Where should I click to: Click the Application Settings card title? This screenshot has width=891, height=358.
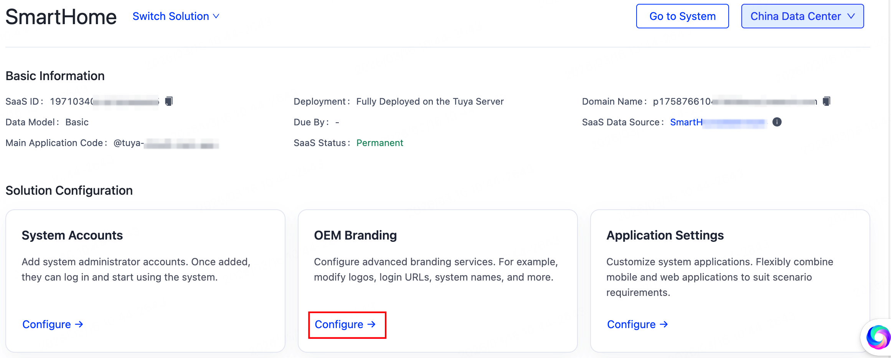coord(665,235)
